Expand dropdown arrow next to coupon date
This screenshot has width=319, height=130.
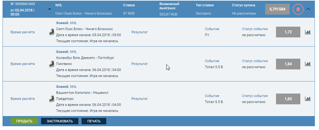(x=49, y=9)
